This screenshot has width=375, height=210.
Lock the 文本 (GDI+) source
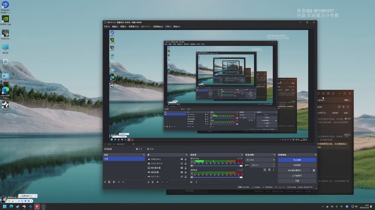(x=185, y=159)
